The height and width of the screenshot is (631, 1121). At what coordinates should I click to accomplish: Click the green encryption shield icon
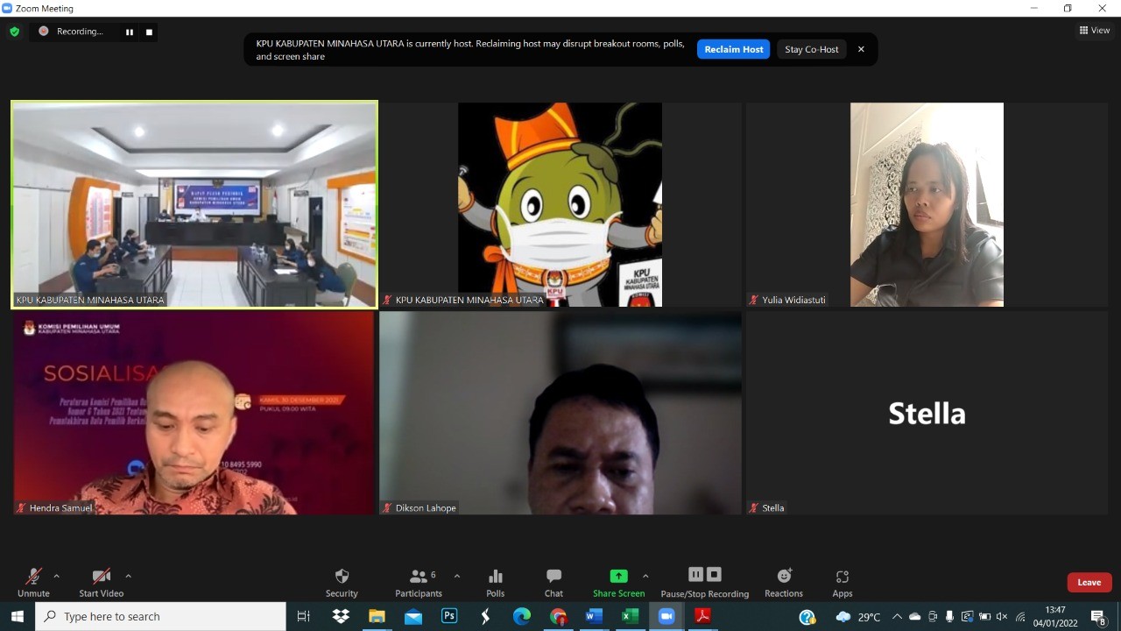(x=14, y=32)
